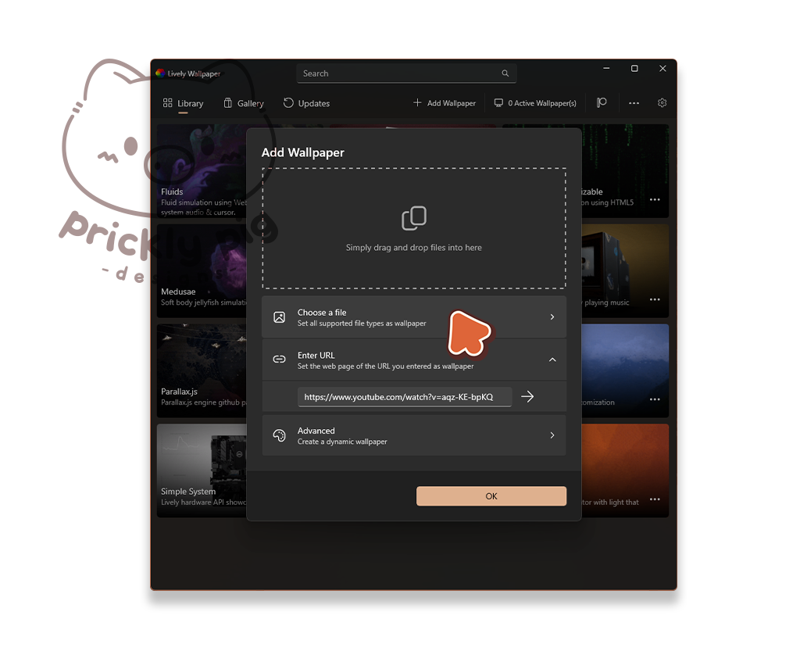Open more options on the HTML5 wallpaper card

pos(655,199)
